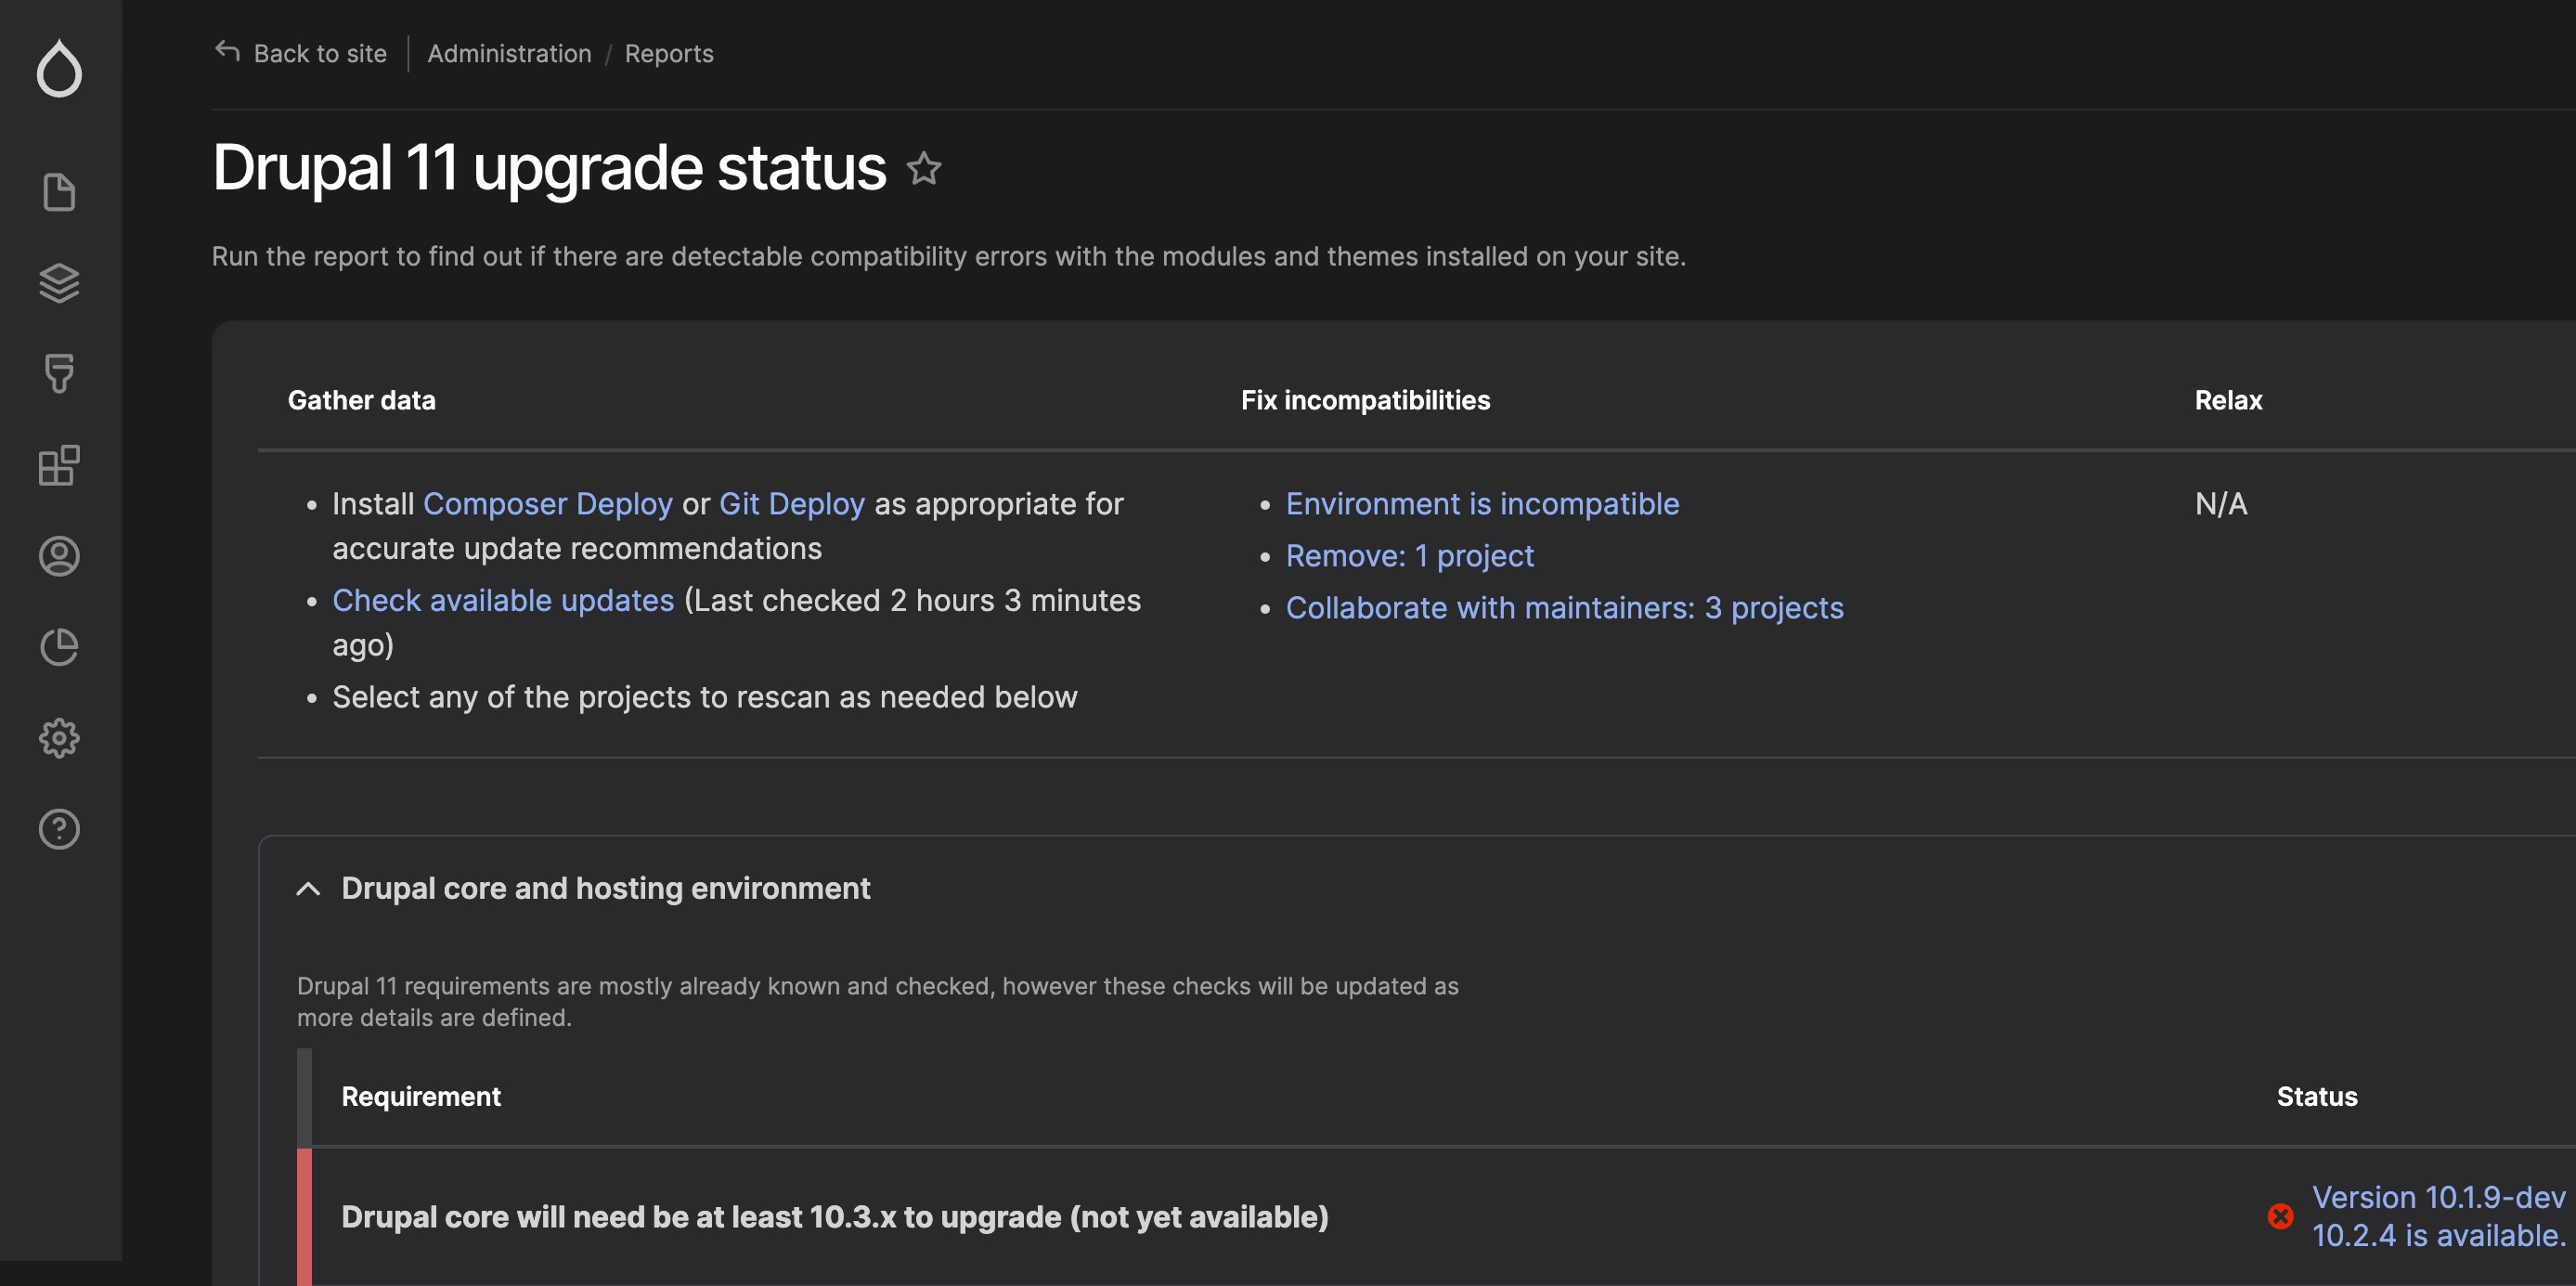
Task: Open the Environment is incompatible link
Action: [x=1482, y=503]
